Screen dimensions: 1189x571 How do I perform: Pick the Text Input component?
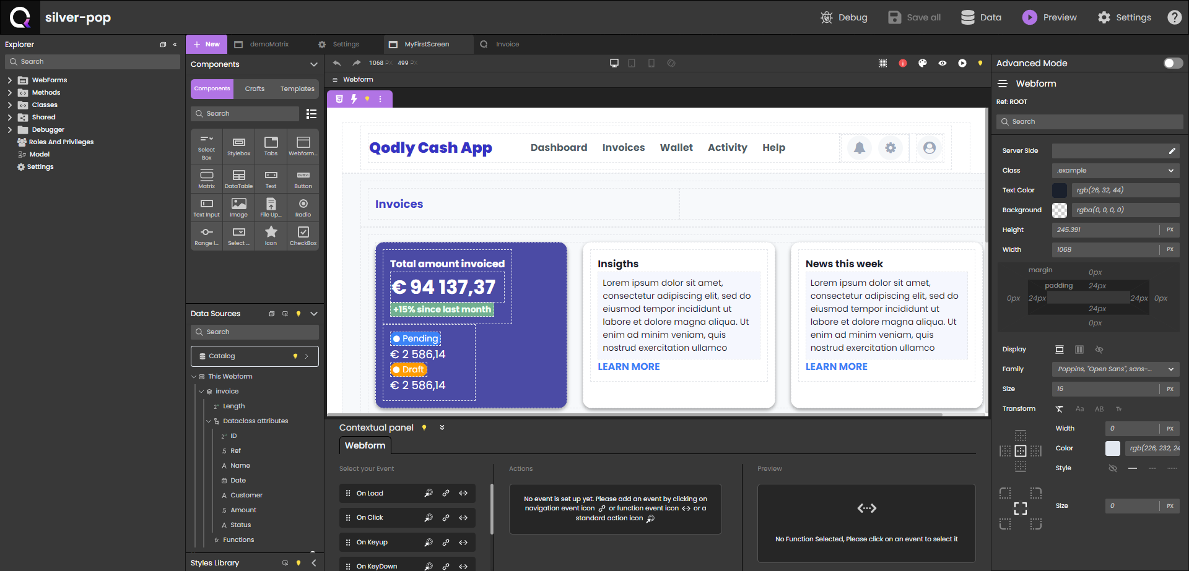point(207,207)
